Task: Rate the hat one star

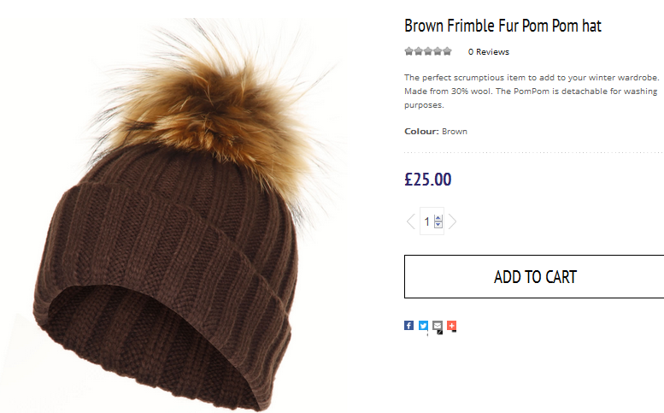Action: pos(408,51)
